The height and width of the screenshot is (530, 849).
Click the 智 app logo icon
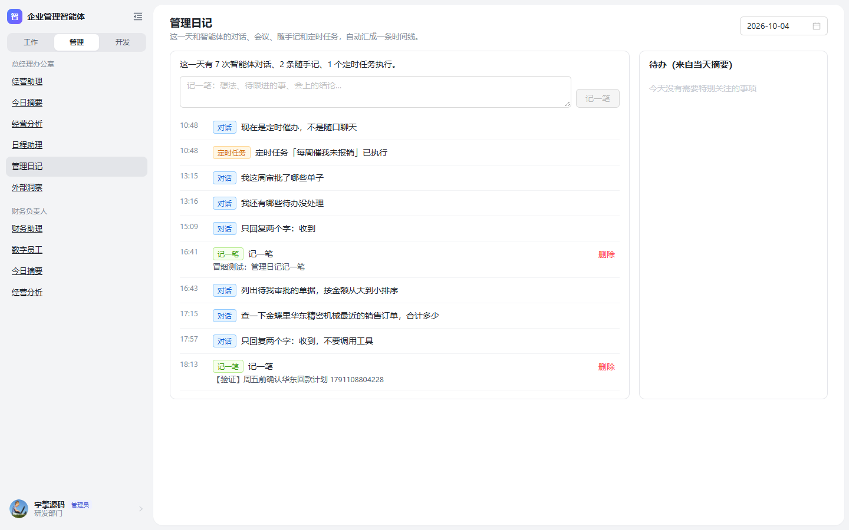(15, 16)
